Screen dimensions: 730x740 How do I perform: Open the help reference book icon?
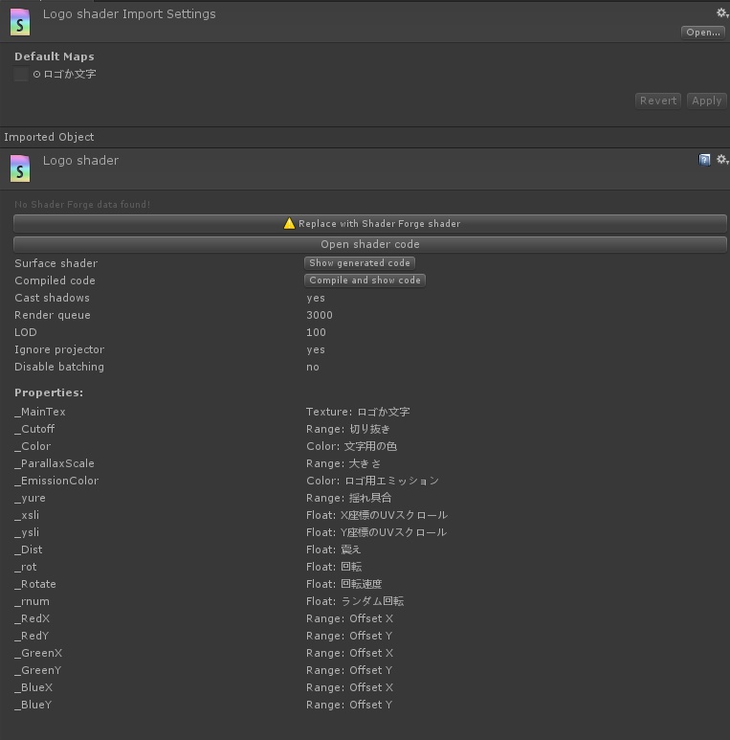(704, 160)
